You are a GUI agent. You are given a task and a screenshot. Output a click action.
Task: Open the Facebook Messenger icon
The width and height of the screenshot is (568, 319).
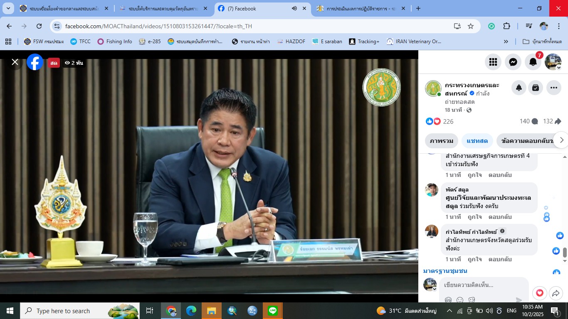click(513, 62)
